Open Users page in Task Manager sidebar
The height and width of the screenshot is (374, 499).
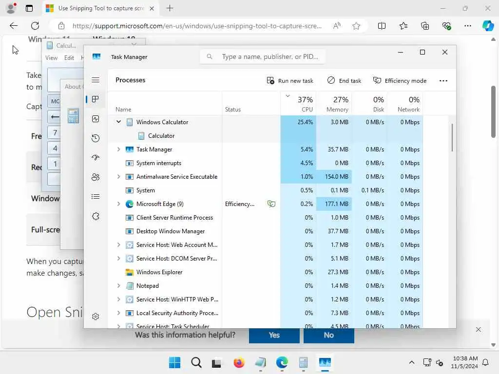(96, 177)
